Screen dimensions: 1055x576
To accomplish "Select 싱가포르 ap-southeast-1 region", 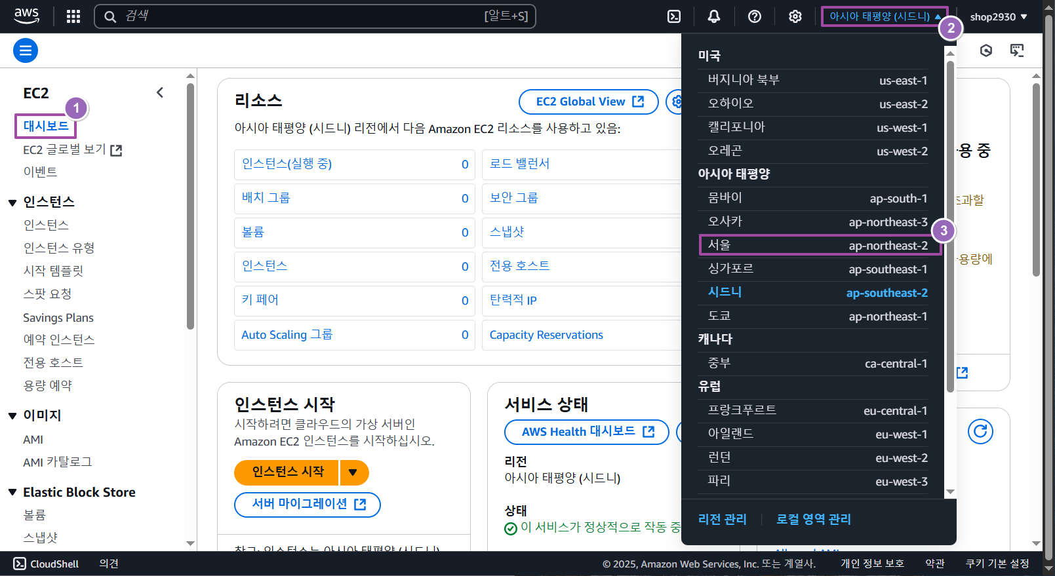I will [818, 269].
